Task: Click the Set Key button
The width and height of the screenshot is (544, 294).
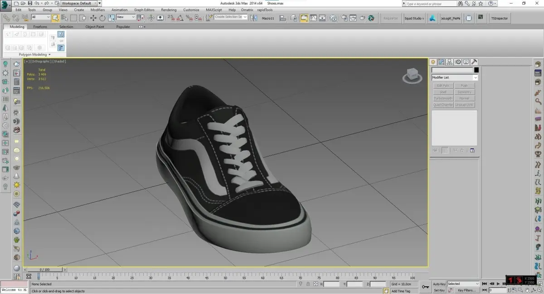Action: coord(439,290)
